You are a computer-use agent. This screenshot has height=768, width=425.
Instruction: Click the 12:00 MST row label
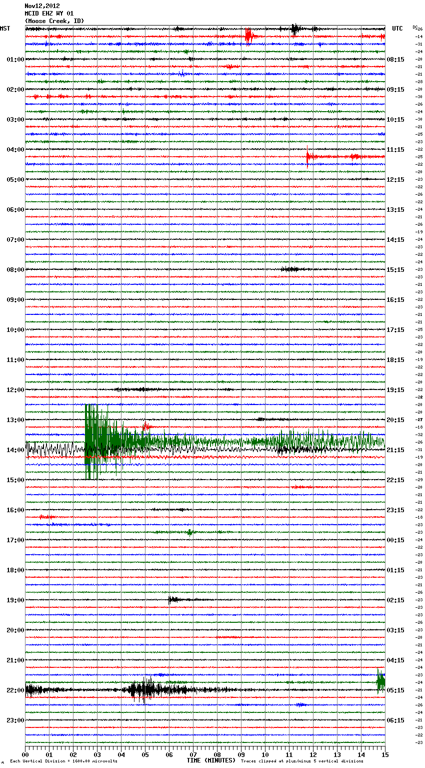(15, 390)
